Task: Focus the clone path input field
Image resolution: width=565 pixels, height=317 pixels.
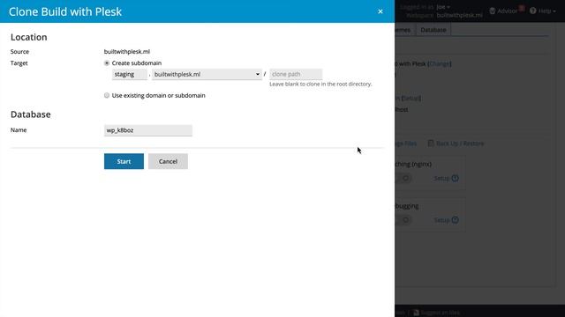Action: click(x=296, y=74)
